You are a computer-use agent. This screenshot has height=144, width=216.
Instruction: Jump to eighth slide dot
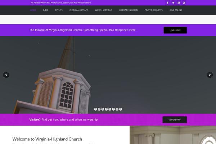pos(121,109)
